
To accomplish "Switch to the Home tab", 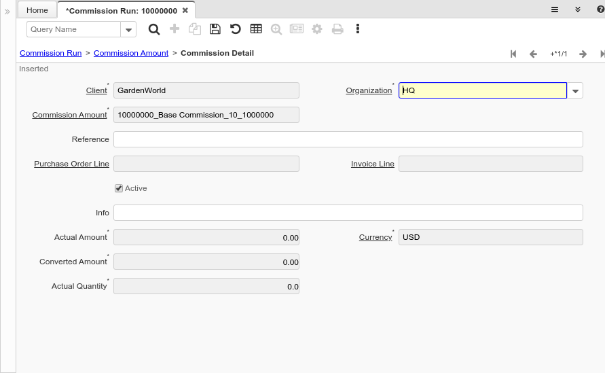I will click(37, 10).
